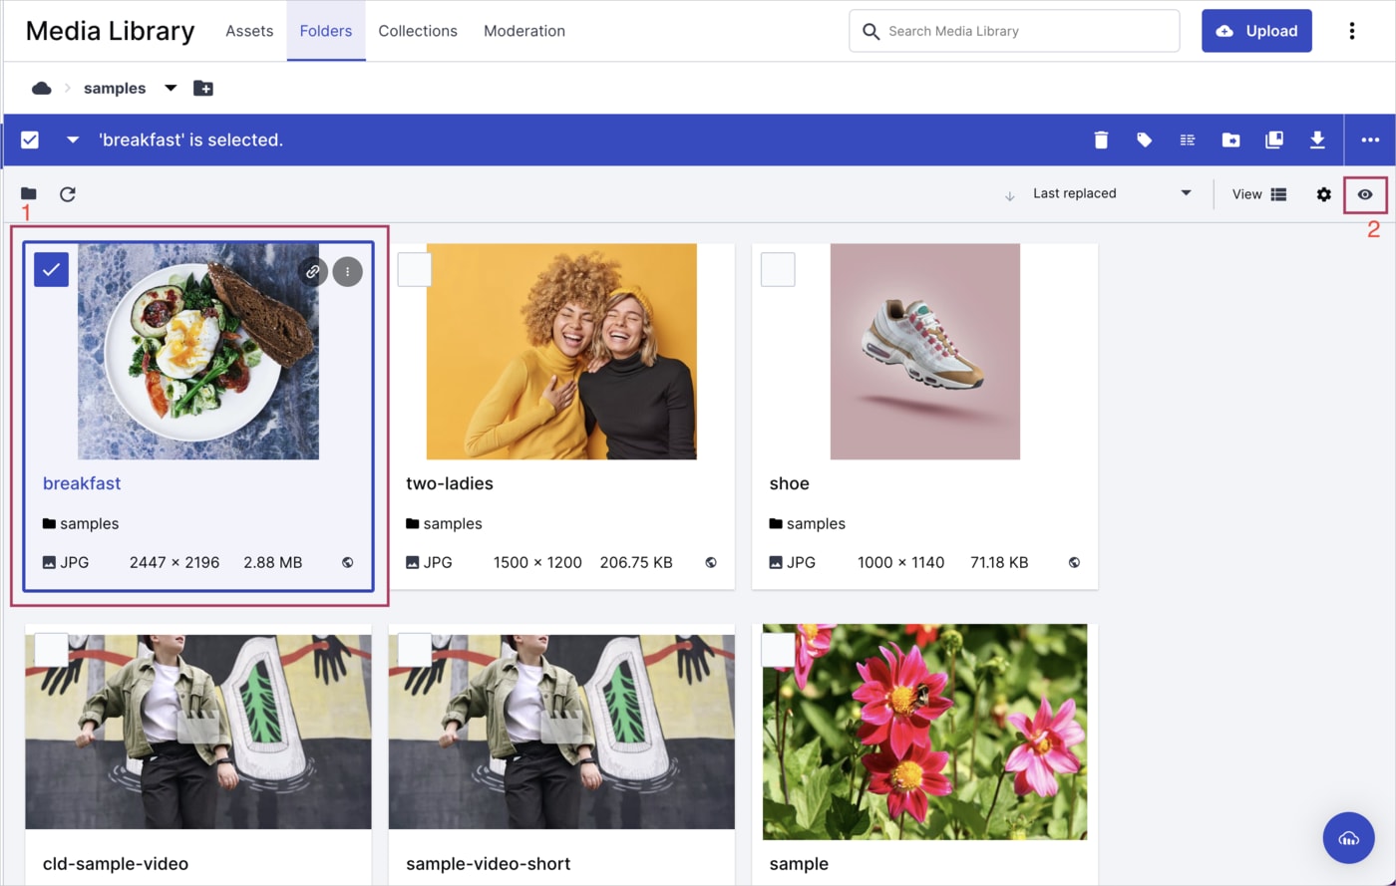
Task: Click the copy link icon on breakfast
Action: coord(313,271)
